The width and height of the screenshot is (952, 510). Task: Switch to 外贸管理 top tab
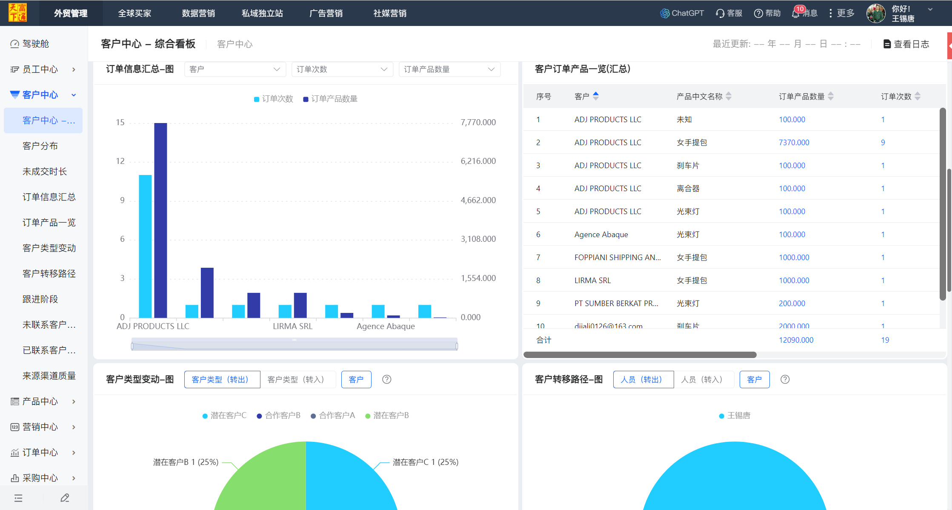point(71,13)
